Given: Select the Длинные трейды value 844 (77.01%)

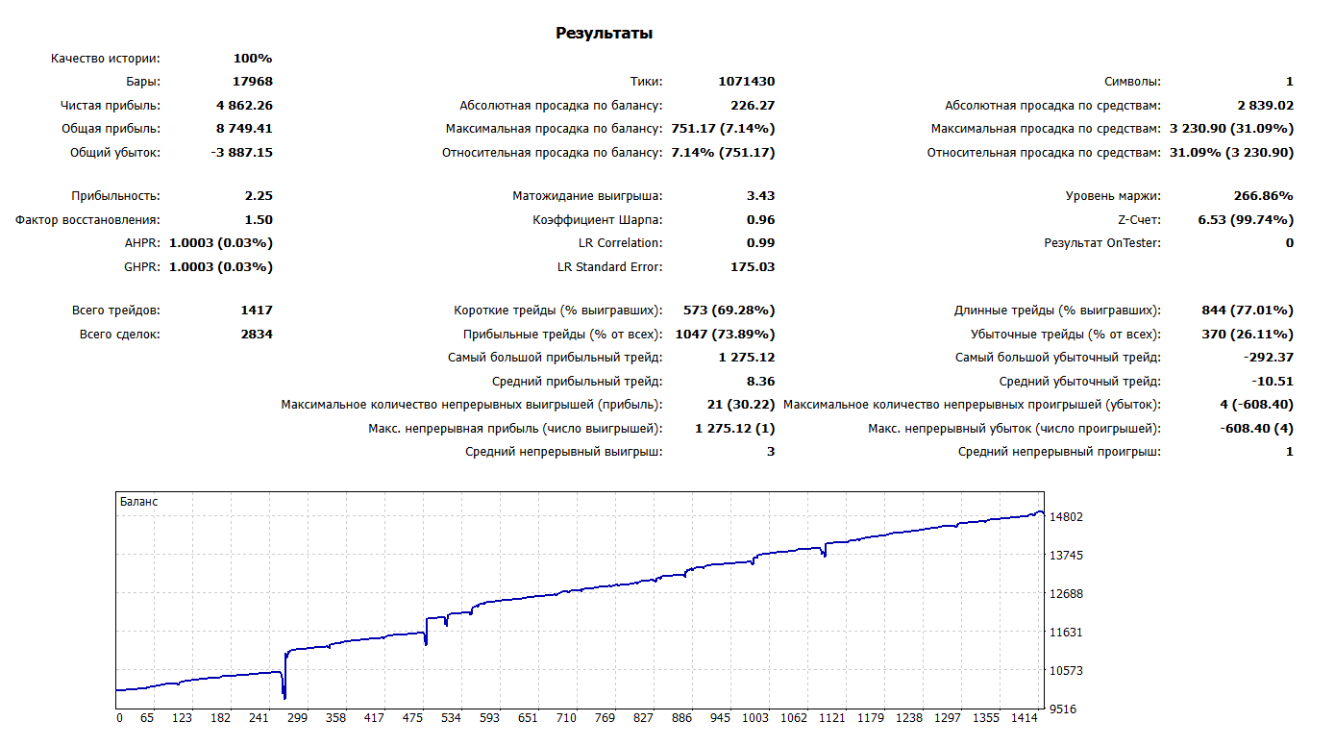Looking at the screenshot, I should 1246,311.
